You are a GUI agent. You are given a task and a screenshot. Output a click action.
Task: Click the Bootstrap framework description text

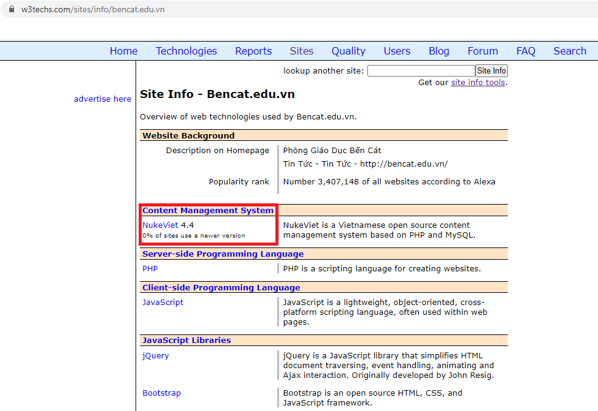coord(372,398)
